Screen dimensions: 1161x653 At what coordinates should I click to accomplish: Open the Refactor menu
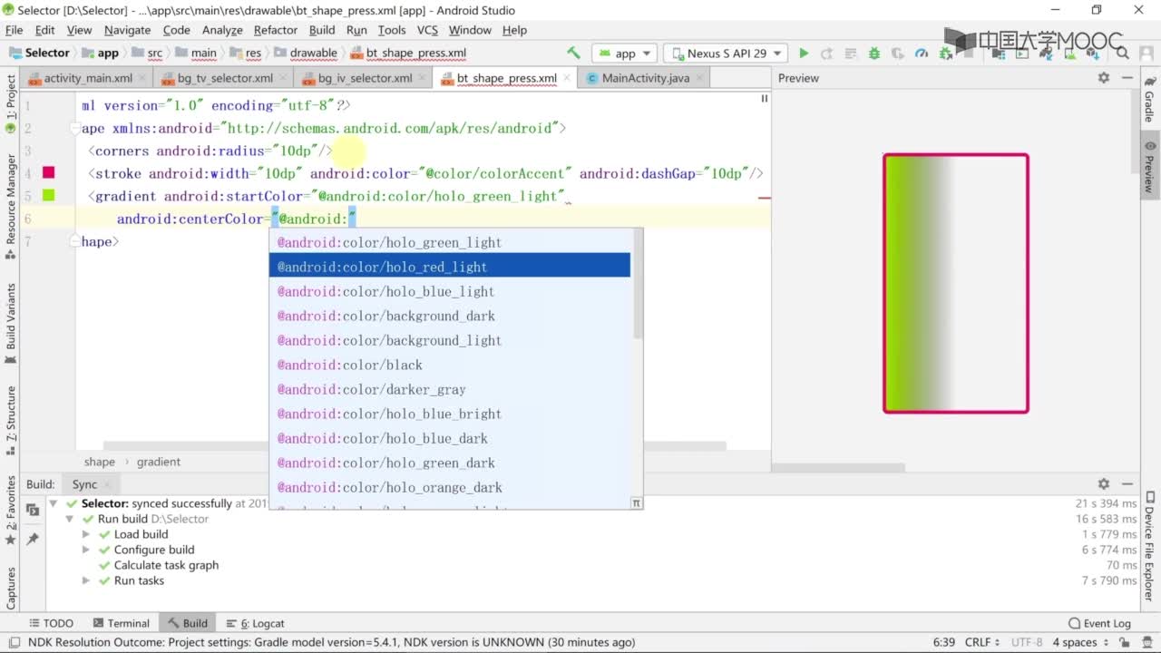click(276, 30)
